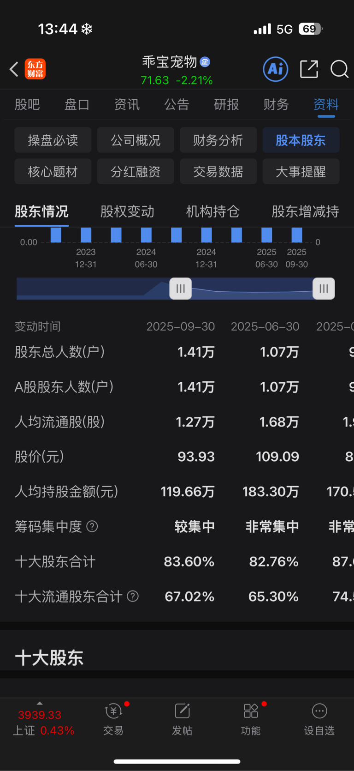Open 核心题材 section
This screenshot has width=354, height=771.
(x=53, y=171)
